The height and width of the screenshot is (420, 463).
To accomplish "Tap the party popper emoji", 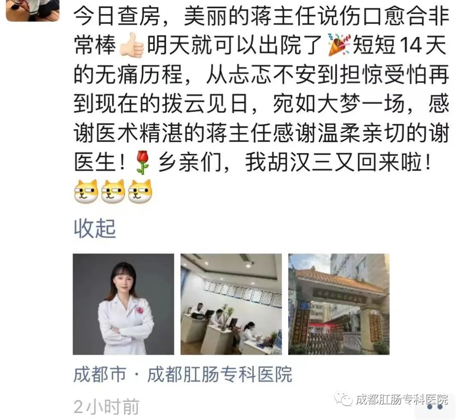I will [x=339, y=45].
